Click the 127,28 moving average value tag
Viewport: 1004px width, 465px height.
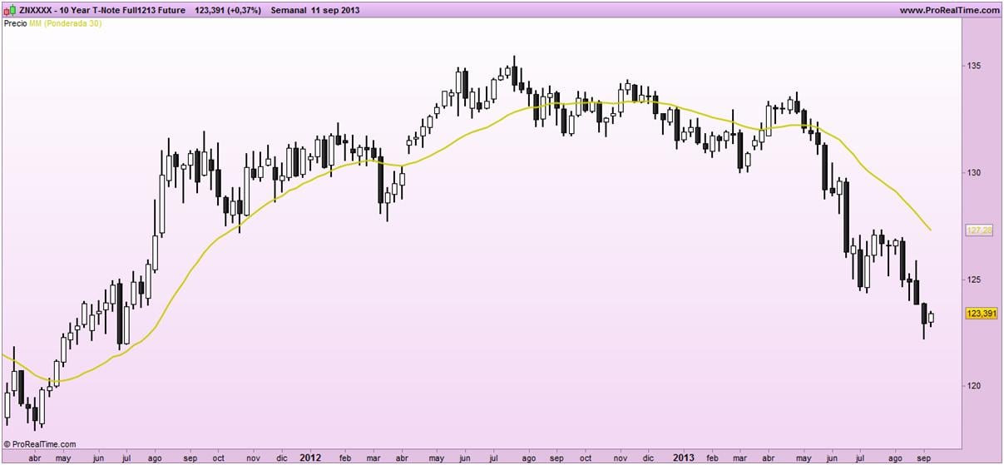click(980, 230)
